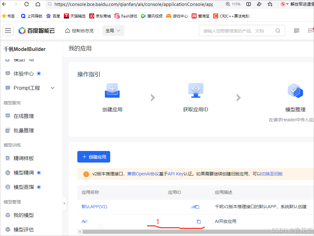This screenshot has width=314, height=236.
Task: Open 模型精调 in sidebar
Action: click(23, 173)
